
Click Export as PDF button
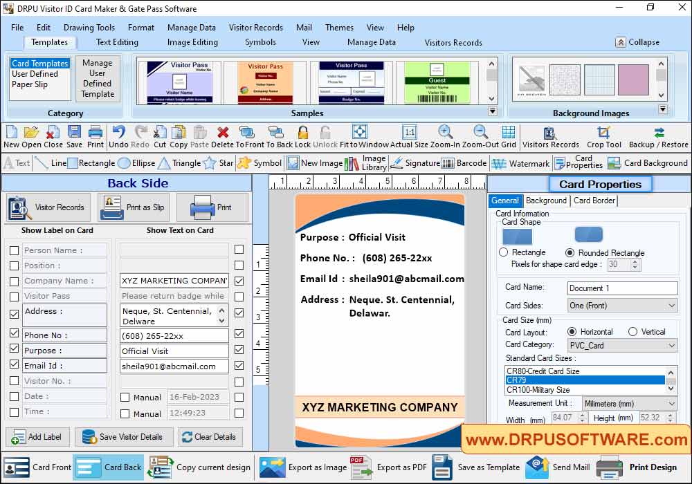coord(389,467)
